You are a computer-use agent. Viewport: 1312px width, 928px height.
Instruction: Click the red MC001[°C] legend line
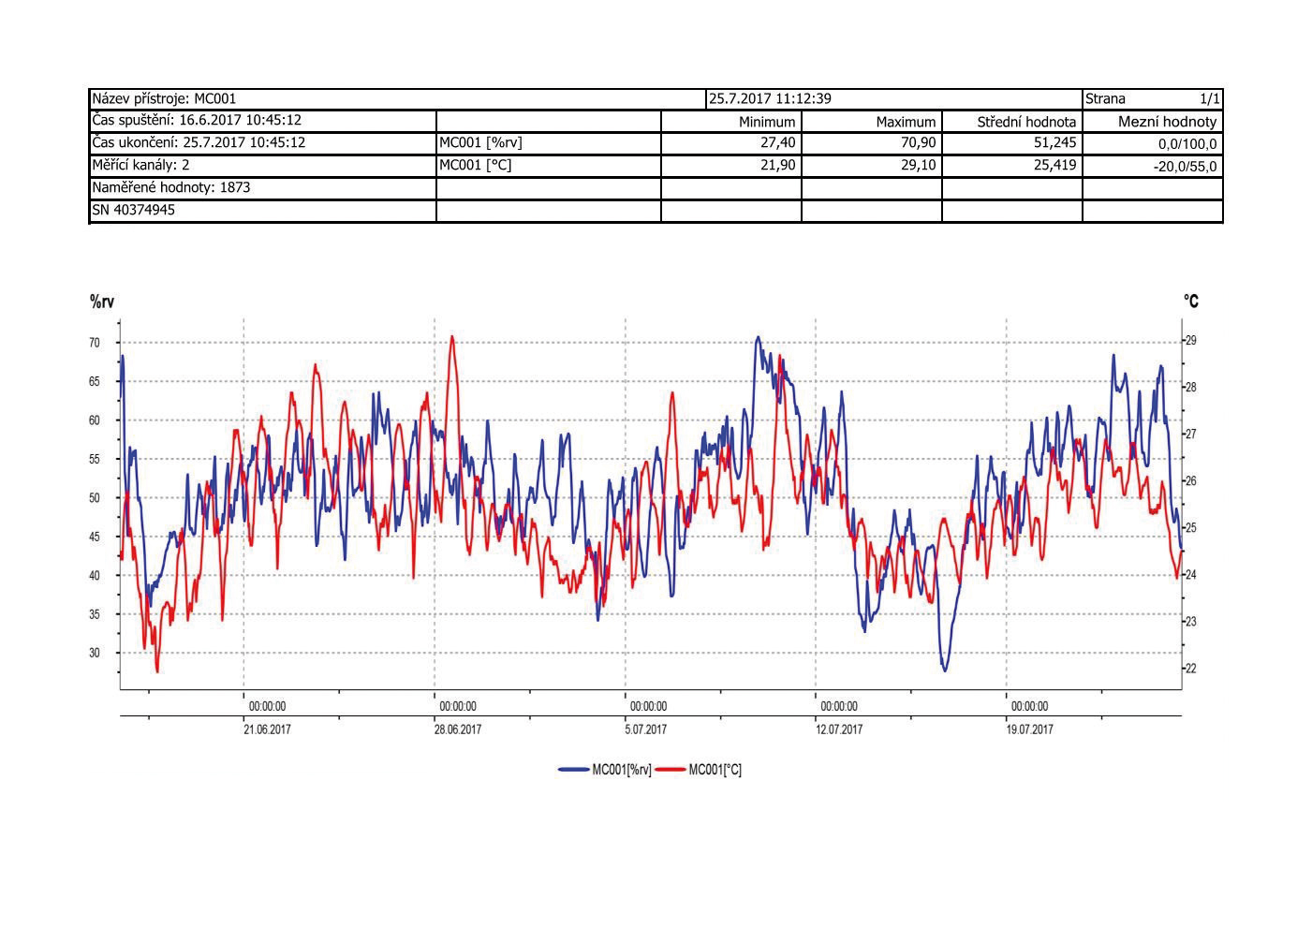tap(671, 770)
